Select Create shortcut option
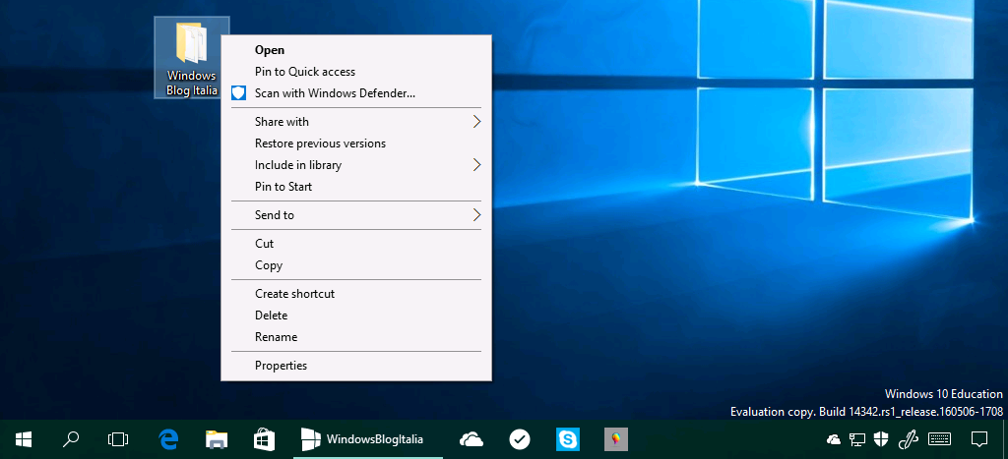This screenshot has height=459, width=1008. click(x=356, y=293)
